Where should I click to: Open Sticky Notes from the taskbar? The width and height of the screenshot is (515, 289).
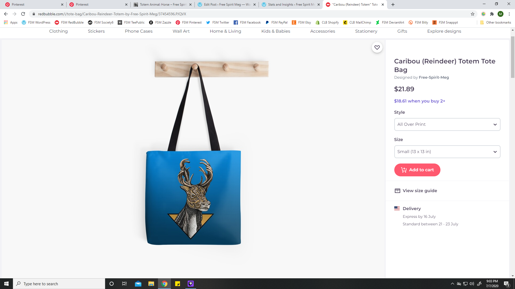tap(177, 284)
